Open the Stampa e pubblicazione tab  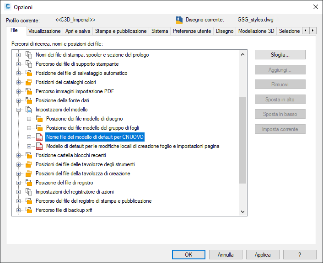121,31
